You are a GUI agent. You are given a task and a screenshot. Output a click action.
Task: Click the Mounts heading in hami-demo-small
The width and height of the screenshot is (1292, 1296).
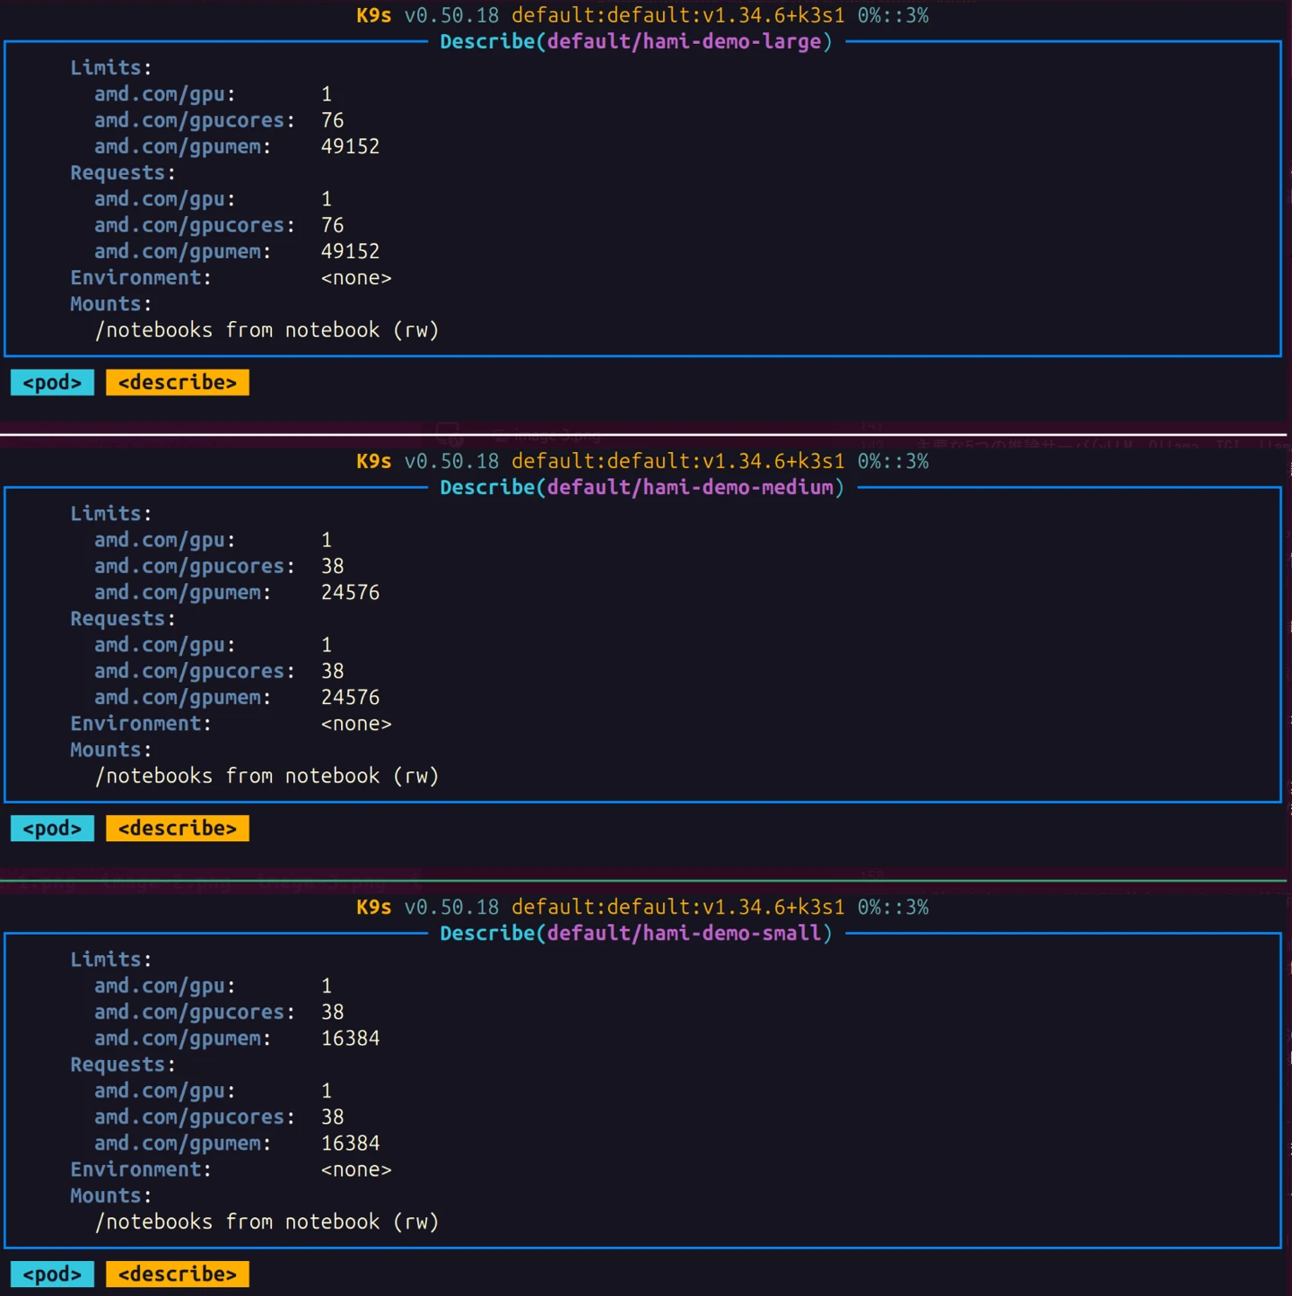tap(111, 1196)
